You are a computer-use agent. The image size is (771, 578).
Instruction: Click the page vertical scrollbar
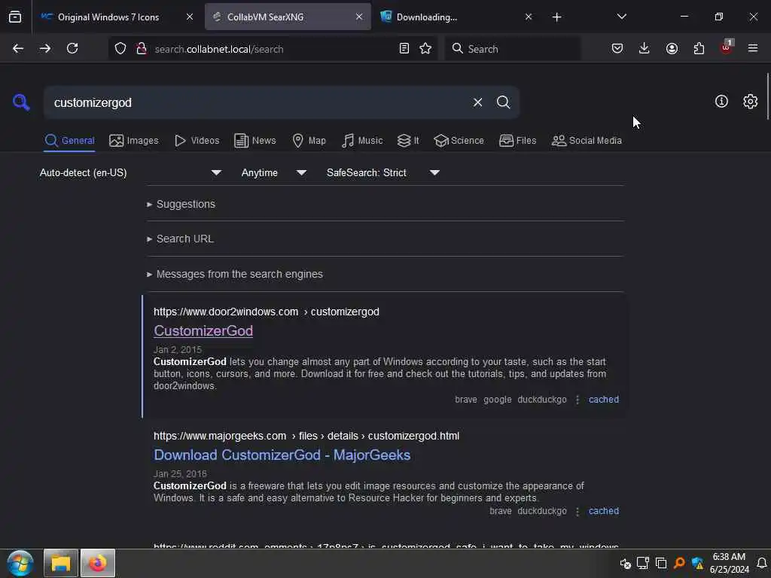(x=767, y=96)
